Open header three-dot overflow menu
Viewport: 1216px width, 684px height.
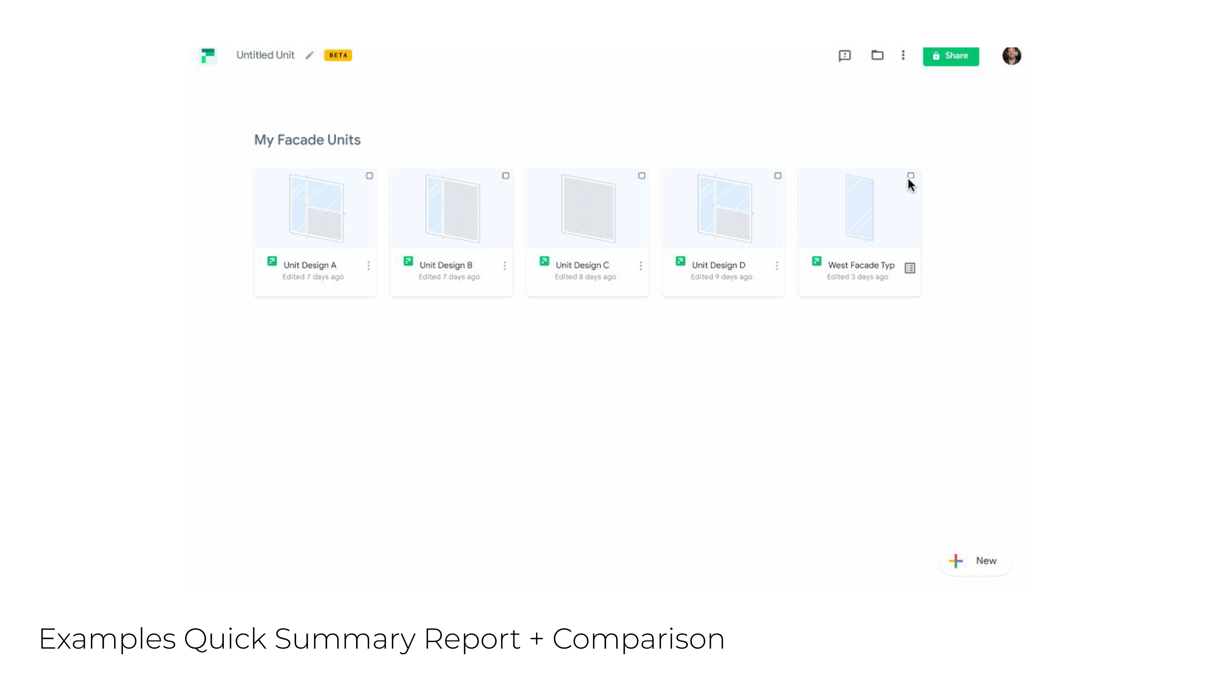pos(903,55)
